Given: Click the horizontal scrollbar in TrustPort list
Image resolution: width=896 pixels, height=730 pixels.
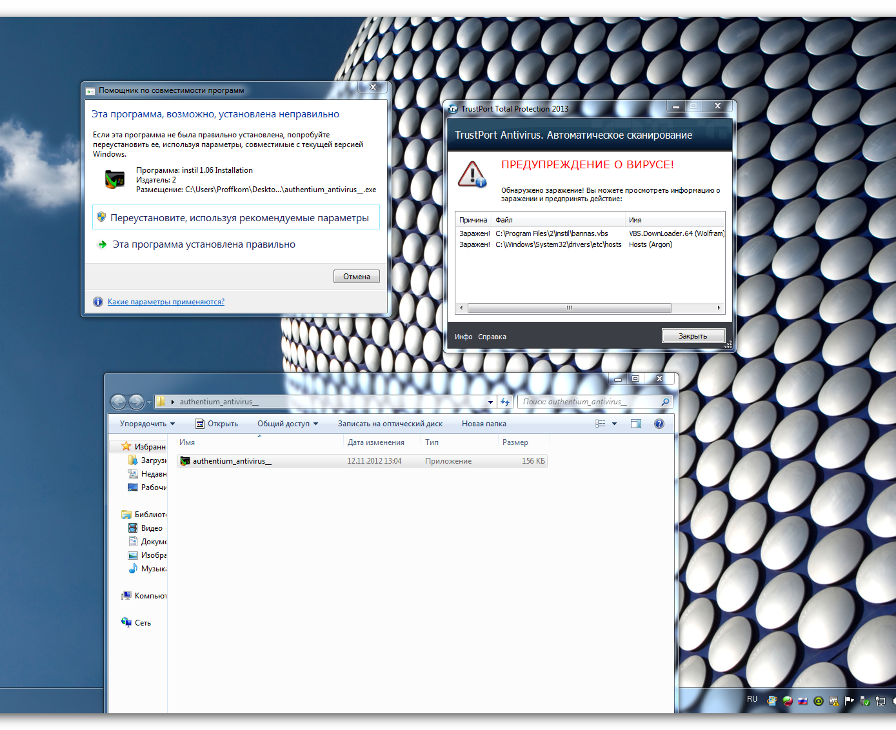Looking at the screenshot, I should 570,308.
